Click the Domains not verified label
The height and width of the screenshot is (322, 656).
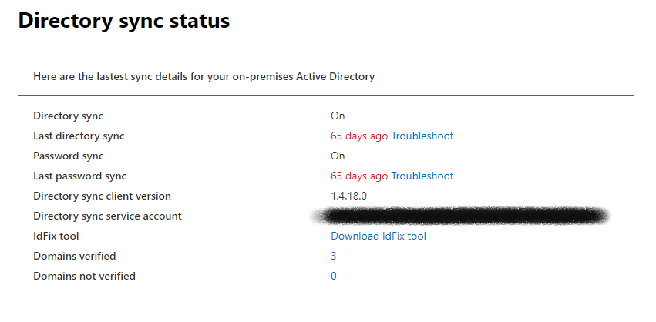coord(84,277)
